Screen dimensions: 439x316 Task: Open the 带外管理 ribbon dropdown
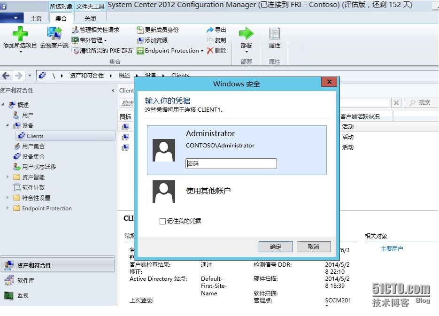[x=89, y=40]
